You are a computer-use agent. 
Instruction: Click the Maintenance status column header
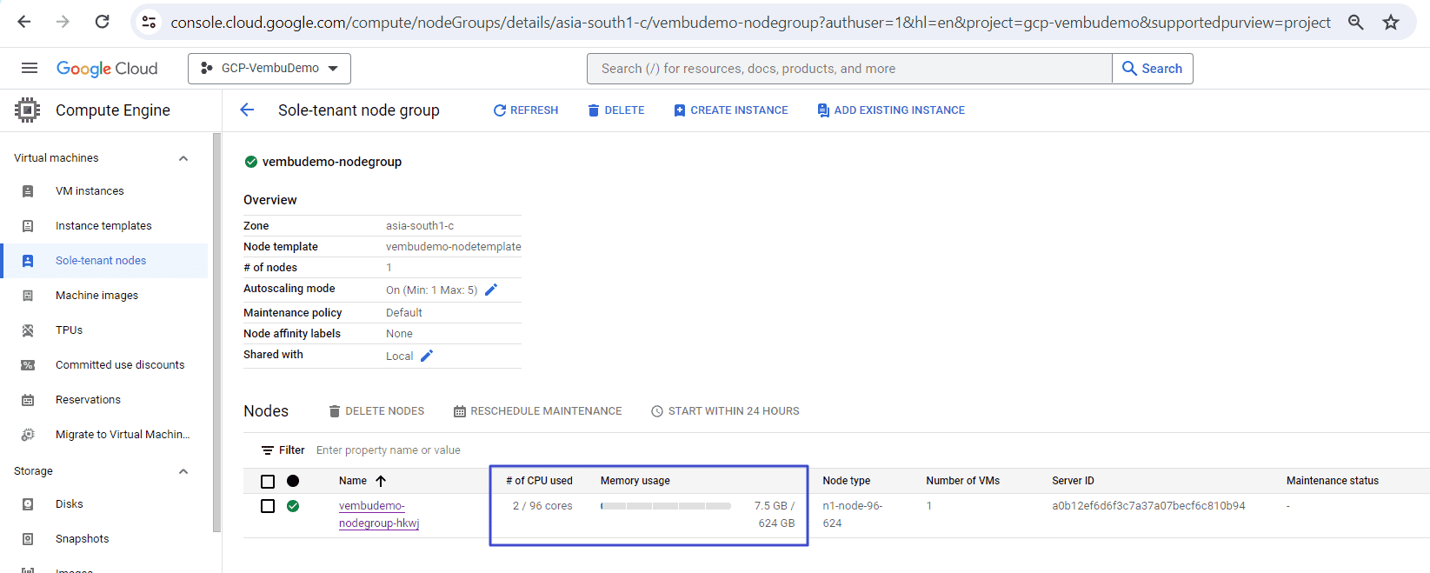pos(1333,481)
